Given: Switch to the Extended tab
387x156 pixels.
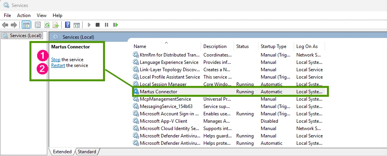Looking at the screenshot, I should [x=62, y=152].
